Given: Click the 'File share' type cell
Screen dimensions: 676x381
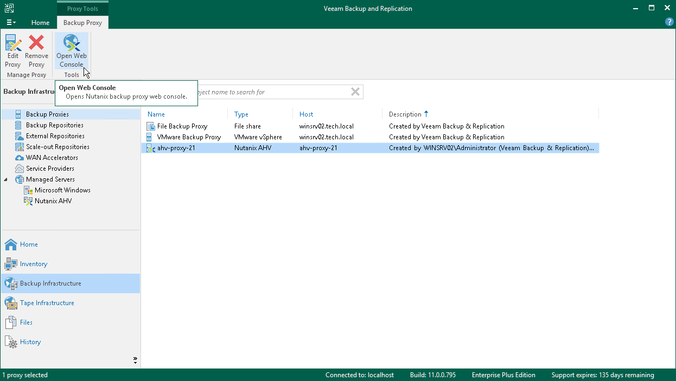Looking at the screenshot, I should click(247, 126).
